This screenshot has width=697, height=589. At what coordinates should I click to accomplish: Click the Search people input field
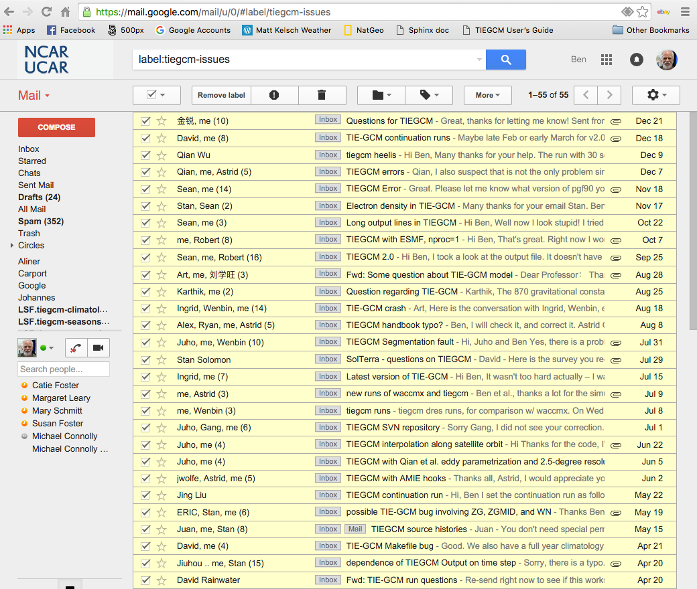tap(64, 369)
